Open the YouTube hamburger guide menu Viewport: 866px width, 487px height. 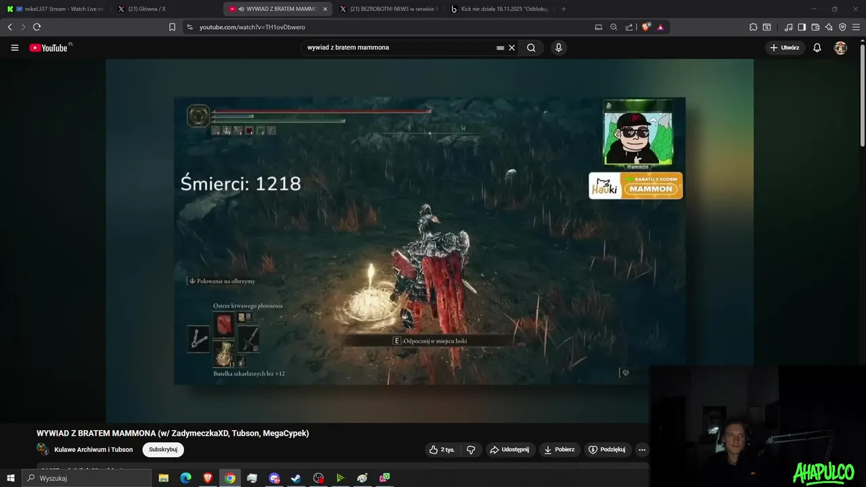point(14,48)
